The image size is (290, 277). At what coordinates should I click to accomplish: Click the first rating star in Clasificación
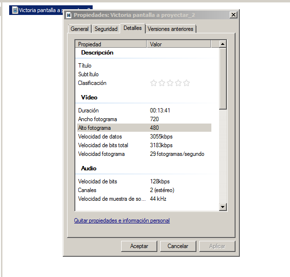point(154,83)
